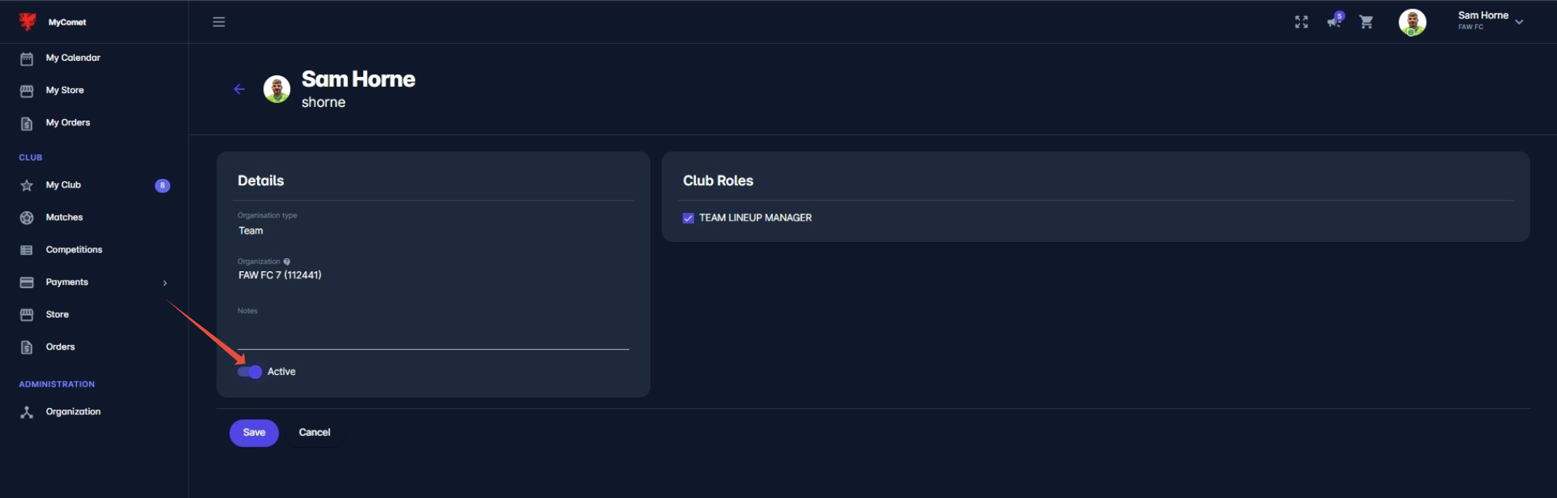Toggle the Active switch
The image size is (1557, 498).
(x=250, y=372)
